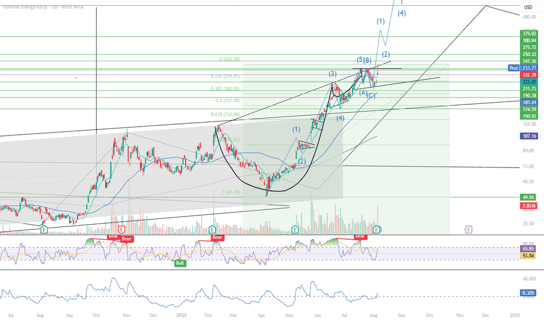The image size is (544, 321).
Task: Click the 73.00 price axis label
Action: tap(528, 166)
